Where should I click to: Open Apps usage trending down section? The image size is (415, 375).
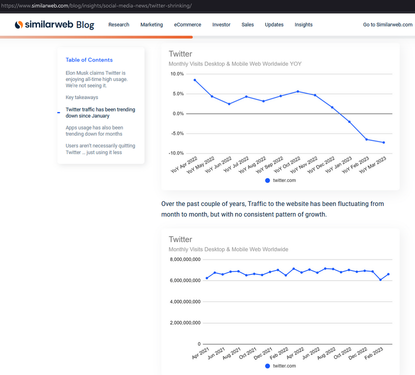click(x=94, y=131)
